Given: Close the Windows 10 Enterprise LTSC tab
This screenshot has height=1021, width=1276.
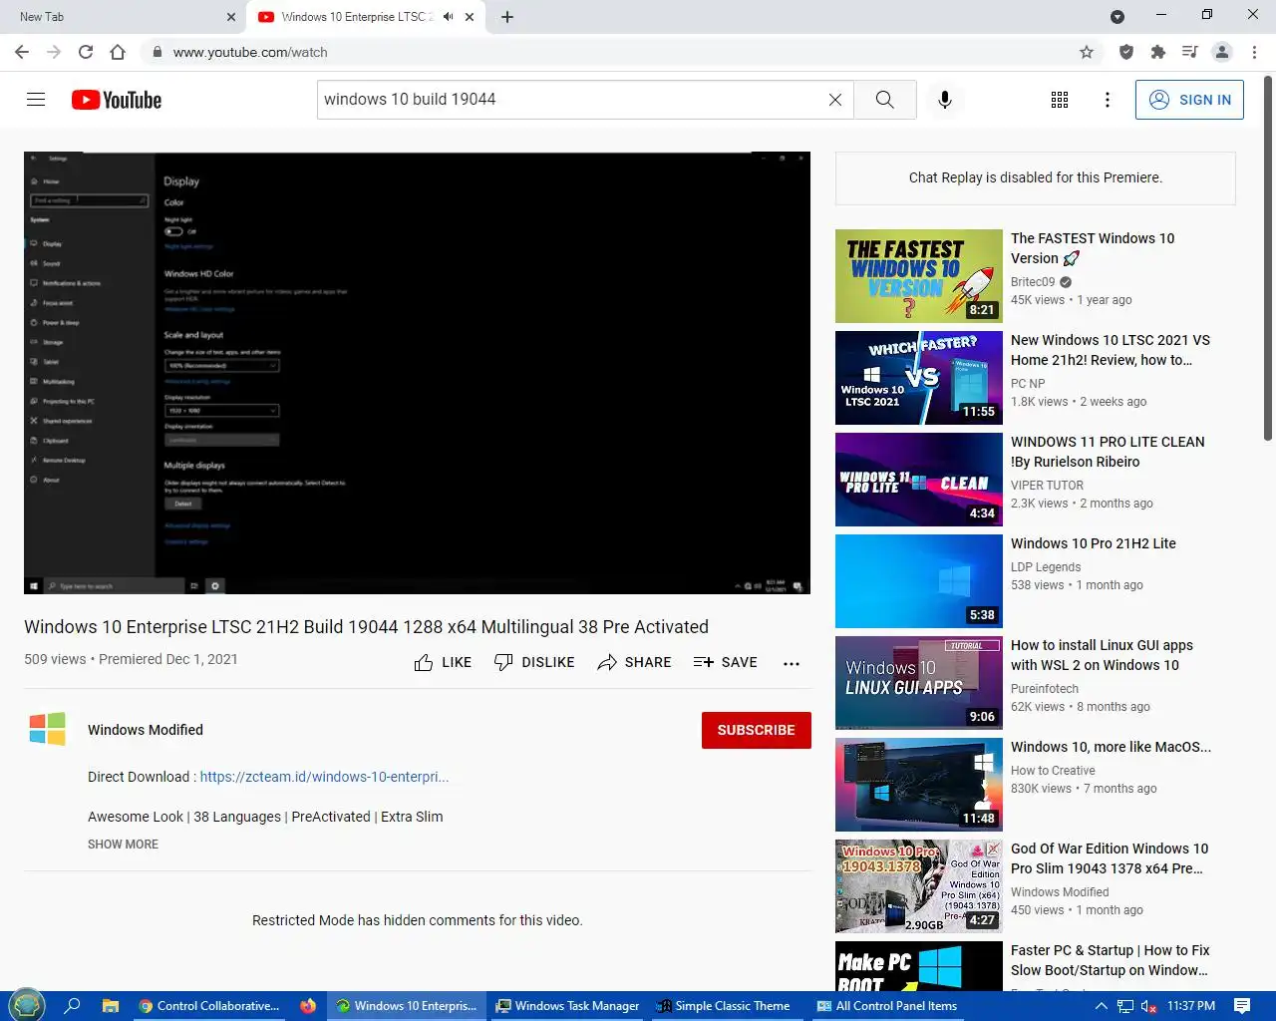Looking at the screenshot, I should (470, 17).
